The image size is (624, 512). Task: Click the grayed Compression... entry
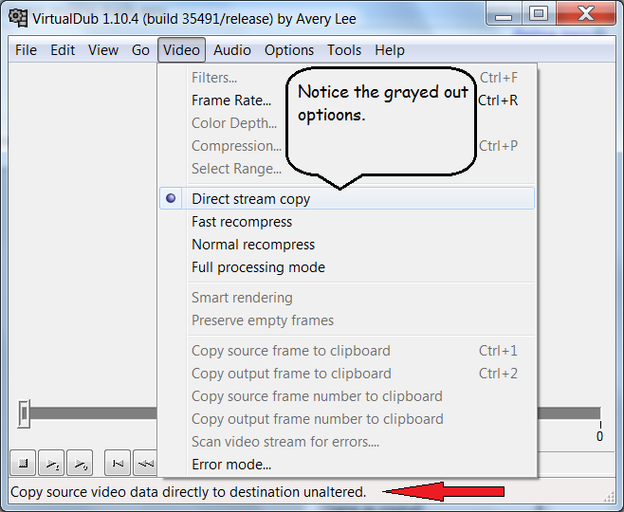(x=236, y=146)
